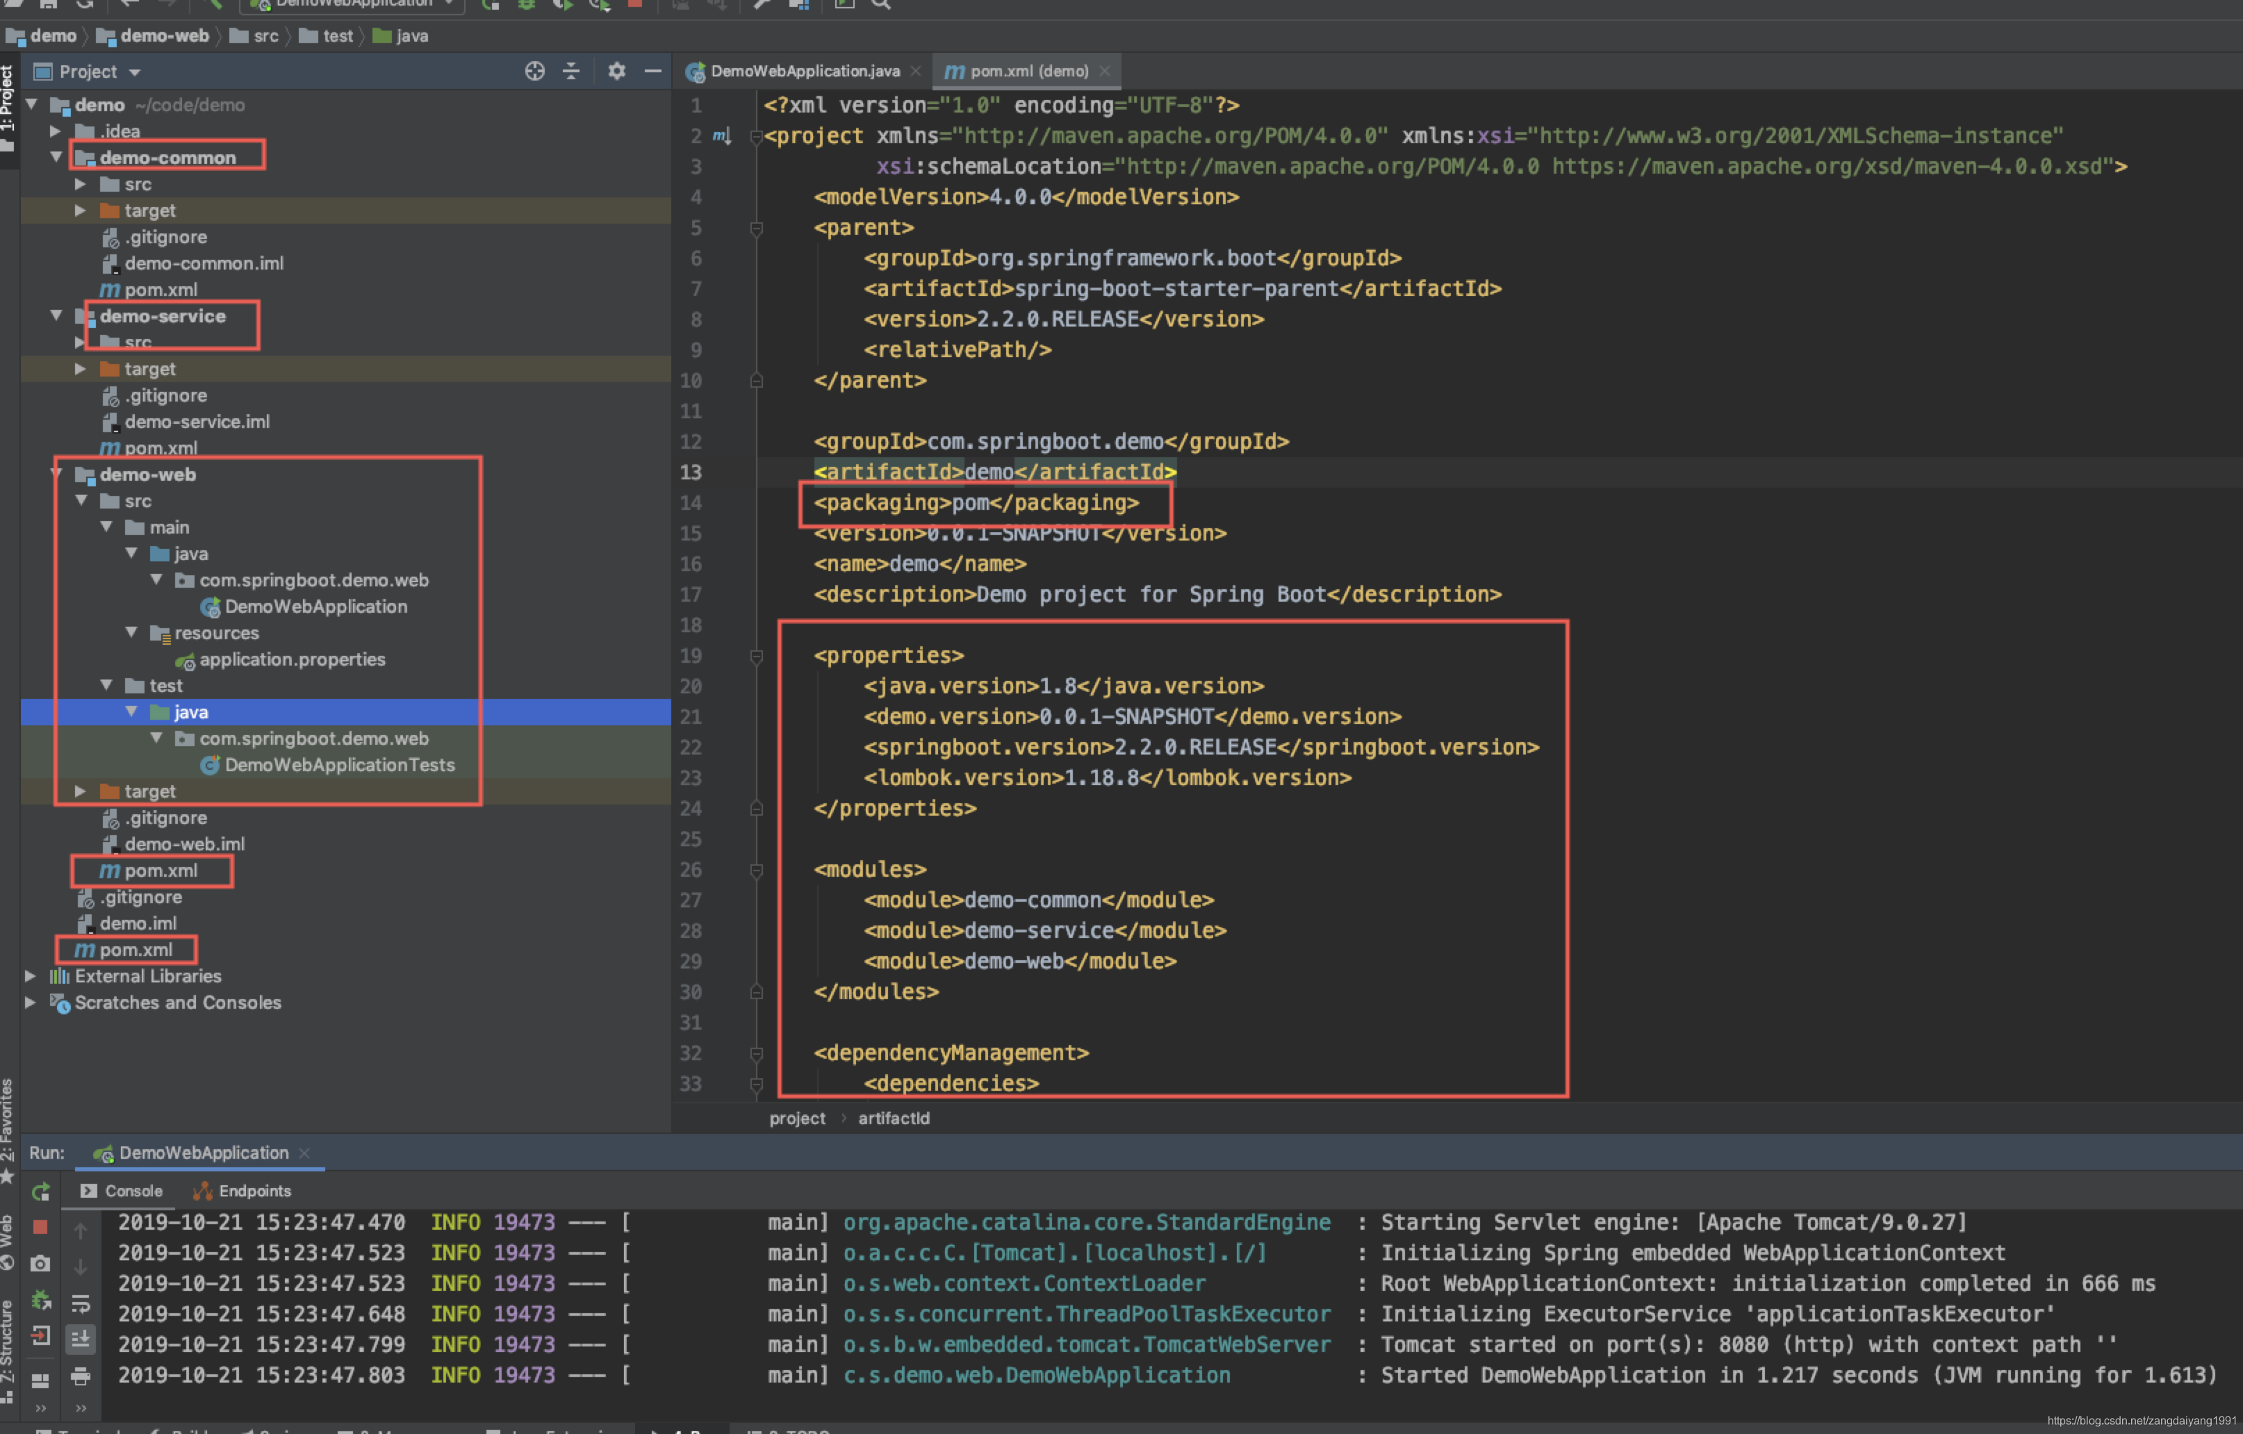The height and width of the screenshot is (1434, 2243).
Task: Click the print console output icon
Action: 81,1376
